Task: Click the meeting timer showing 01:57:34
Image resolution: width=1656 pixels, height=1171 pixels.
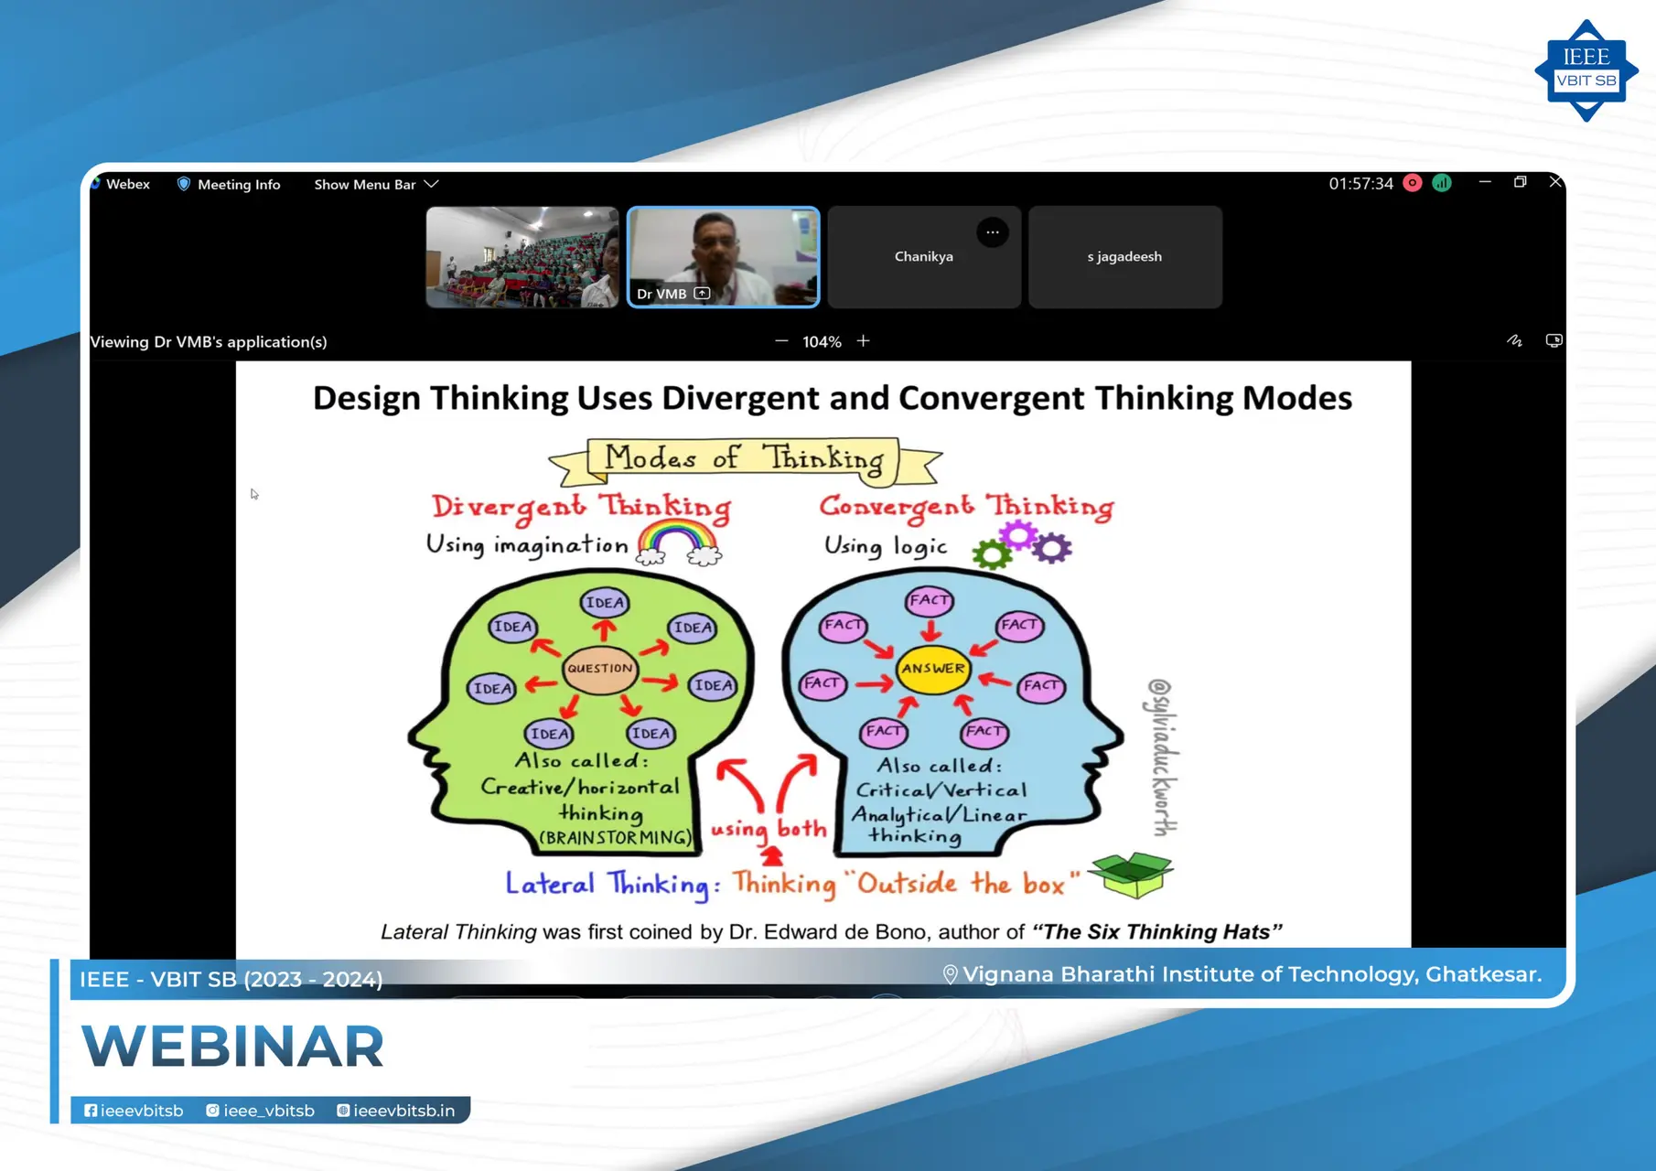Action: point(1360,183)
